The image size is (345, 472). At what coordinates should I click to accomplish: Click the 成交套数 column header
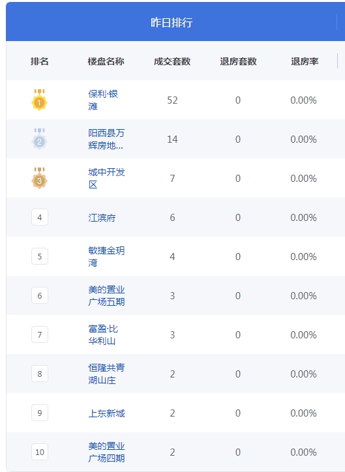(172, 61)
